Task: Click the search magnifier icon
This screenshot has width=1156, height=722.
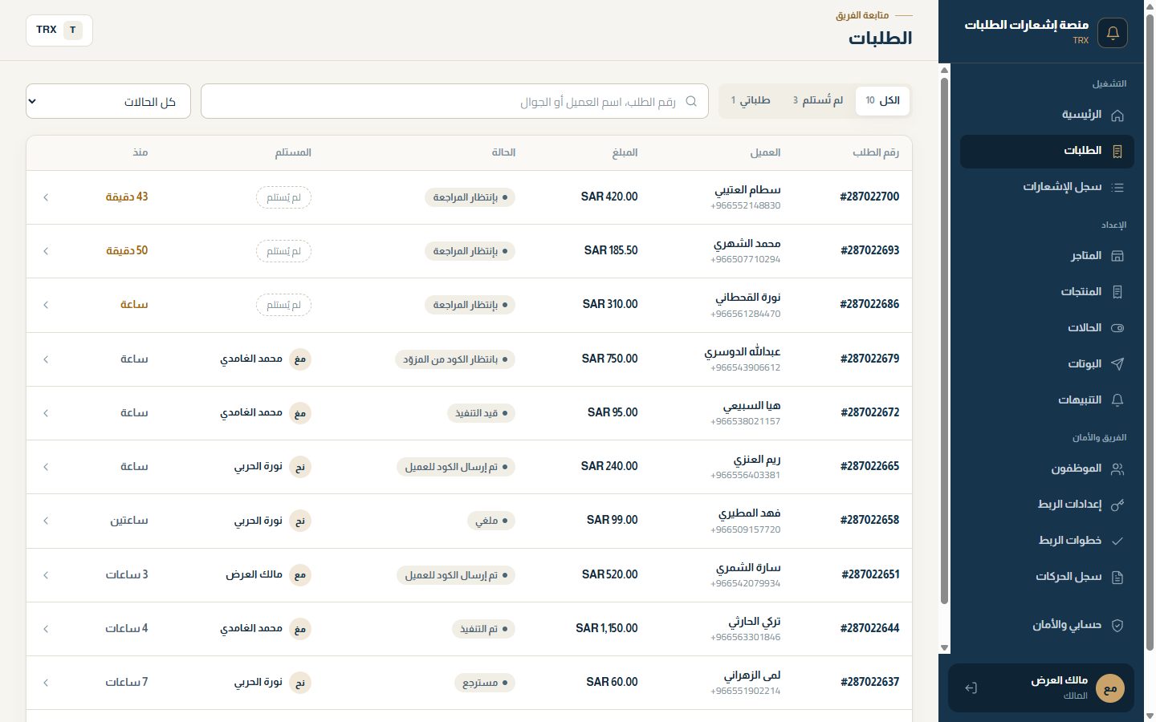Action: click(x=691, y=101)
